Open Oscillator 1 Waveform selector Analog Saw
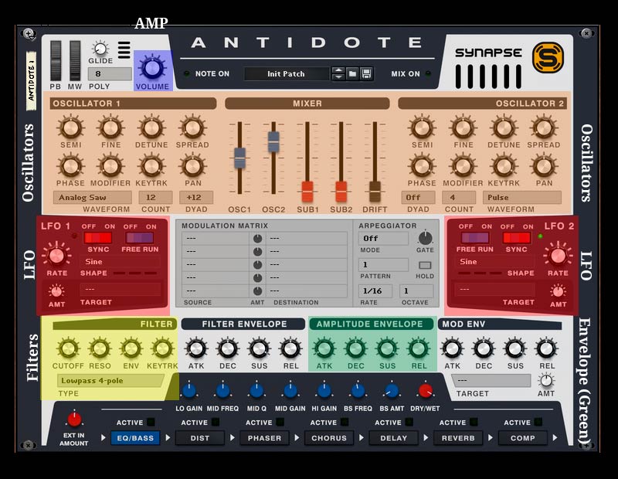This screenshot has width=618, height=479. click(x=92, y=198)
